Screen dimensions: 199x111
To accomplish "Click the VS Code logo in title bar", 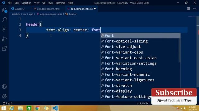I will [x=3, y=3].
